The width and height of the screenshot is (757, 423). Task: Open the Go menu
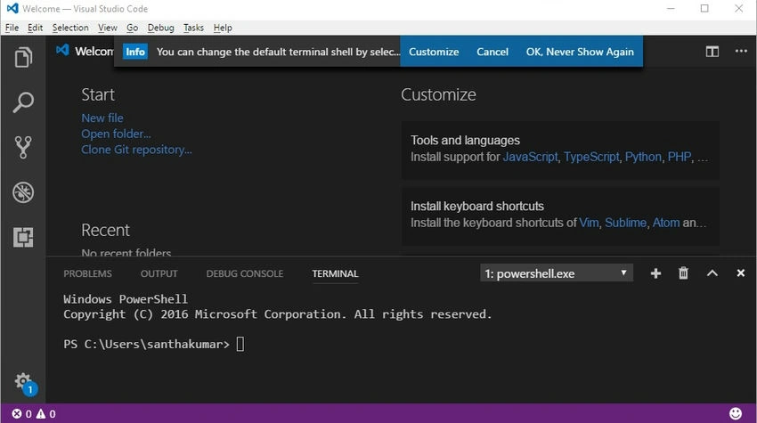tap(133, 28)
